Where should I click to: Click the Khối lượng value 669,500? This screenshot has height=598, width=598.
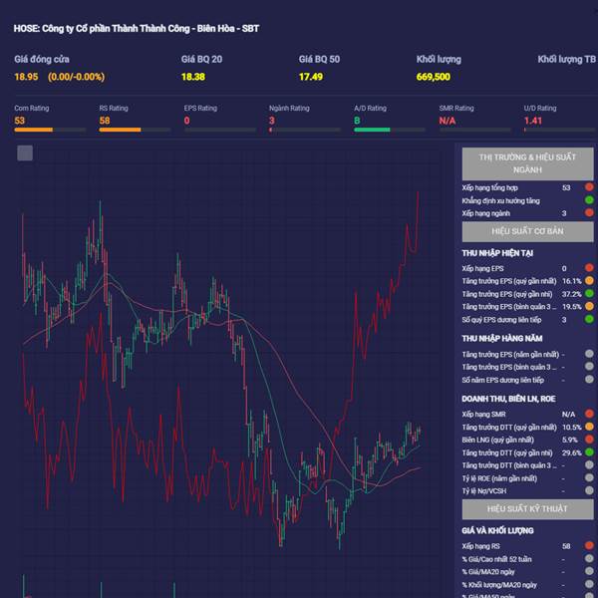(434, 77)
